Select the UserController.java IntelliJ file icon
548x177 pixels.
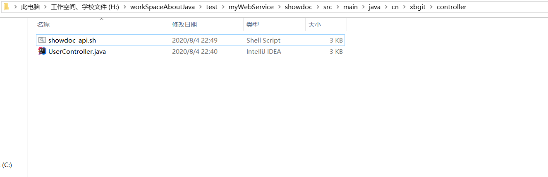click(x=42, y=51)
